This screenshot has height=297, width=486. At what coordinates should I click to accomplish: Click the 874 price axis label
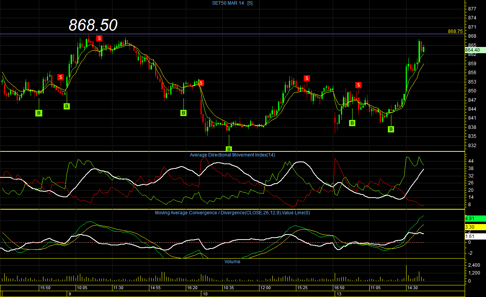(472, 18)
